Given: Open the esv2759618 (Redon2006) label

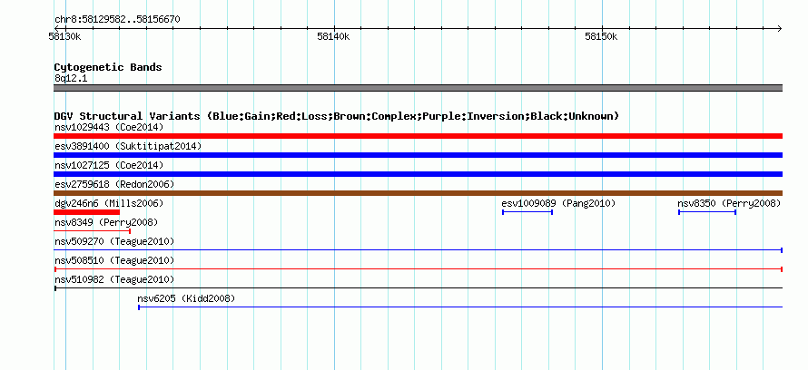Looking at the screenshot, I should point(114,184).
